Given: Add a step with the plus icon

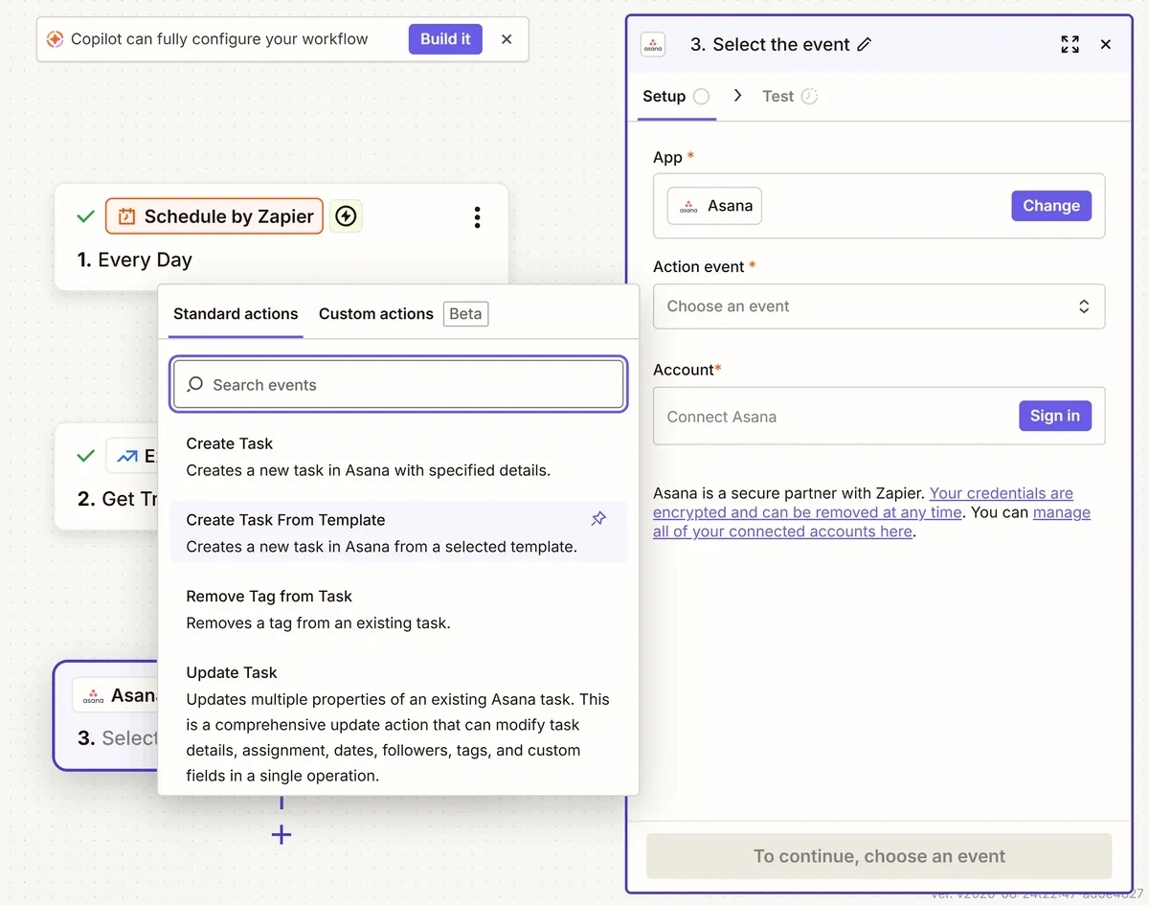Looking at the screenshot, I should (x=281, y=835).
